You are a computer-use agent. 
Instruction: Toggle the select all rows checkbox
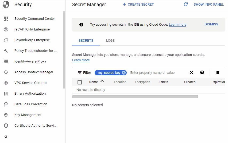[80, 82]
